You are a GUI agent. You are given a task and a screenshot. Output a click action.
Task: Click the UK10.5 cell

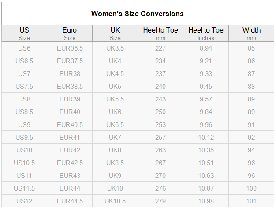(x=115, y=201)
